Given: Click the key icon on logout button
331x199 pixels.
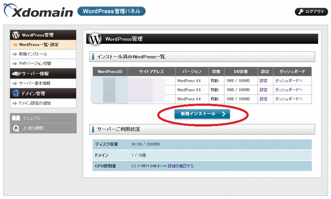Looking at the screenshot, I should pyautogui.click(x=301, y=12).
